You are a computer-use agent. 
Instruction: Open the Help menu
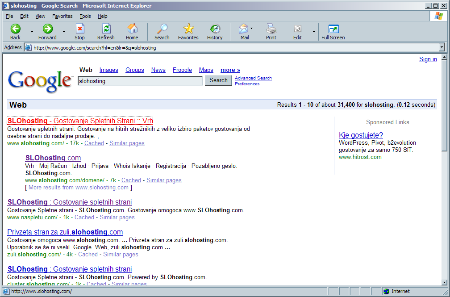103,16
